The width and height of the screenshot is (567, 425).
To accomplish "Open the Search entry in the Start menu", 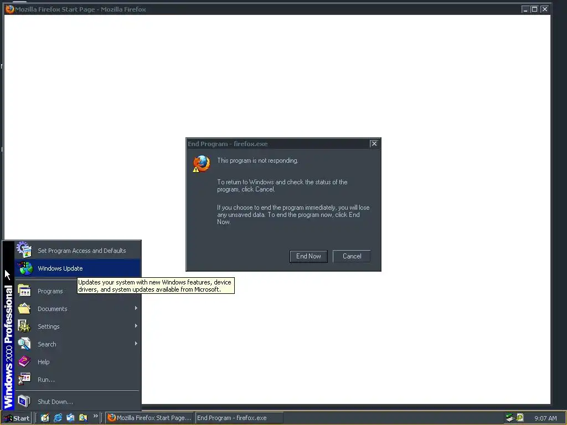I will click(78, 344).
